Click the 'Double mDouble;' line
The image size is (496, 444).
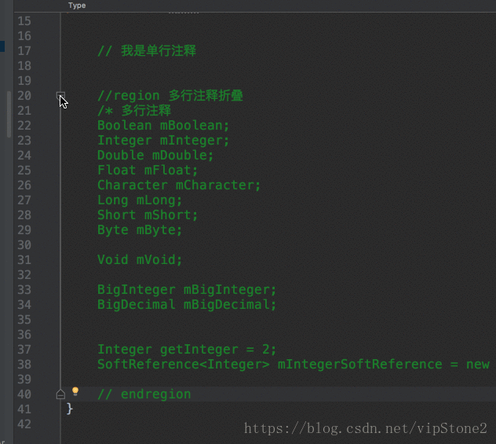(155, 155)
